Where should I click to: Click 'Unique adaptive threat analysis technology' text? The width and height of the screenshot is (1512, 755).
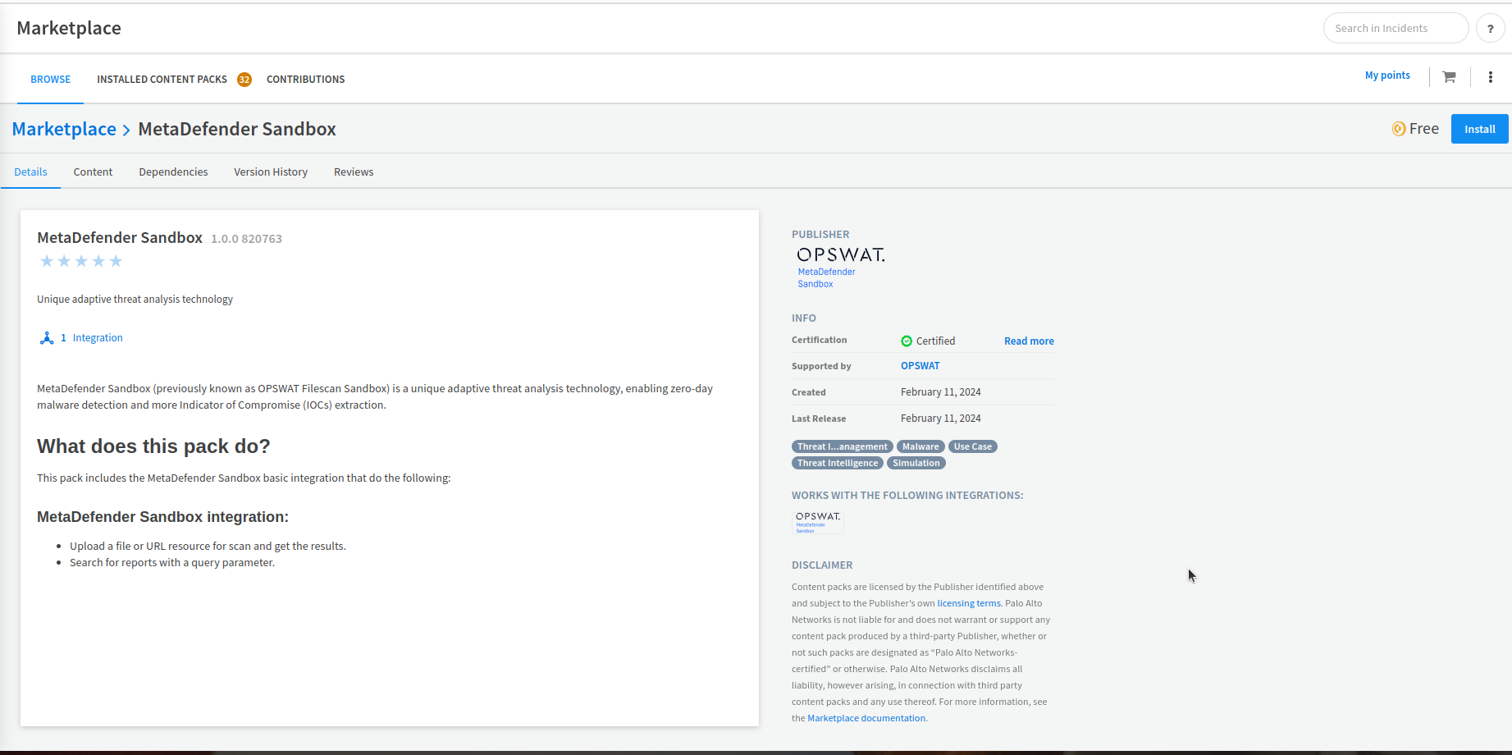135,300
